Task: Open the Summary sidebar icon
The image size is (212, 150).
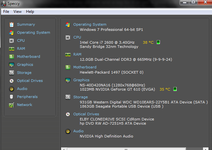Action: point(12,25)
